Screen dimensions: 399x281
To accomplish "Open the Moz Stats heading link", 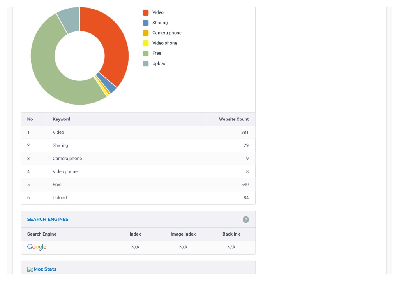I will point(45,269).
